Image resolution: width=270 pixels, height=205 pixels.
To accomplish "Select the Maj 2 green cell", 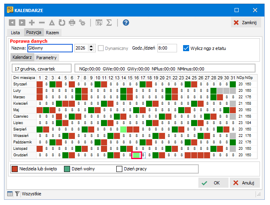I will click(x=46, y=110).
